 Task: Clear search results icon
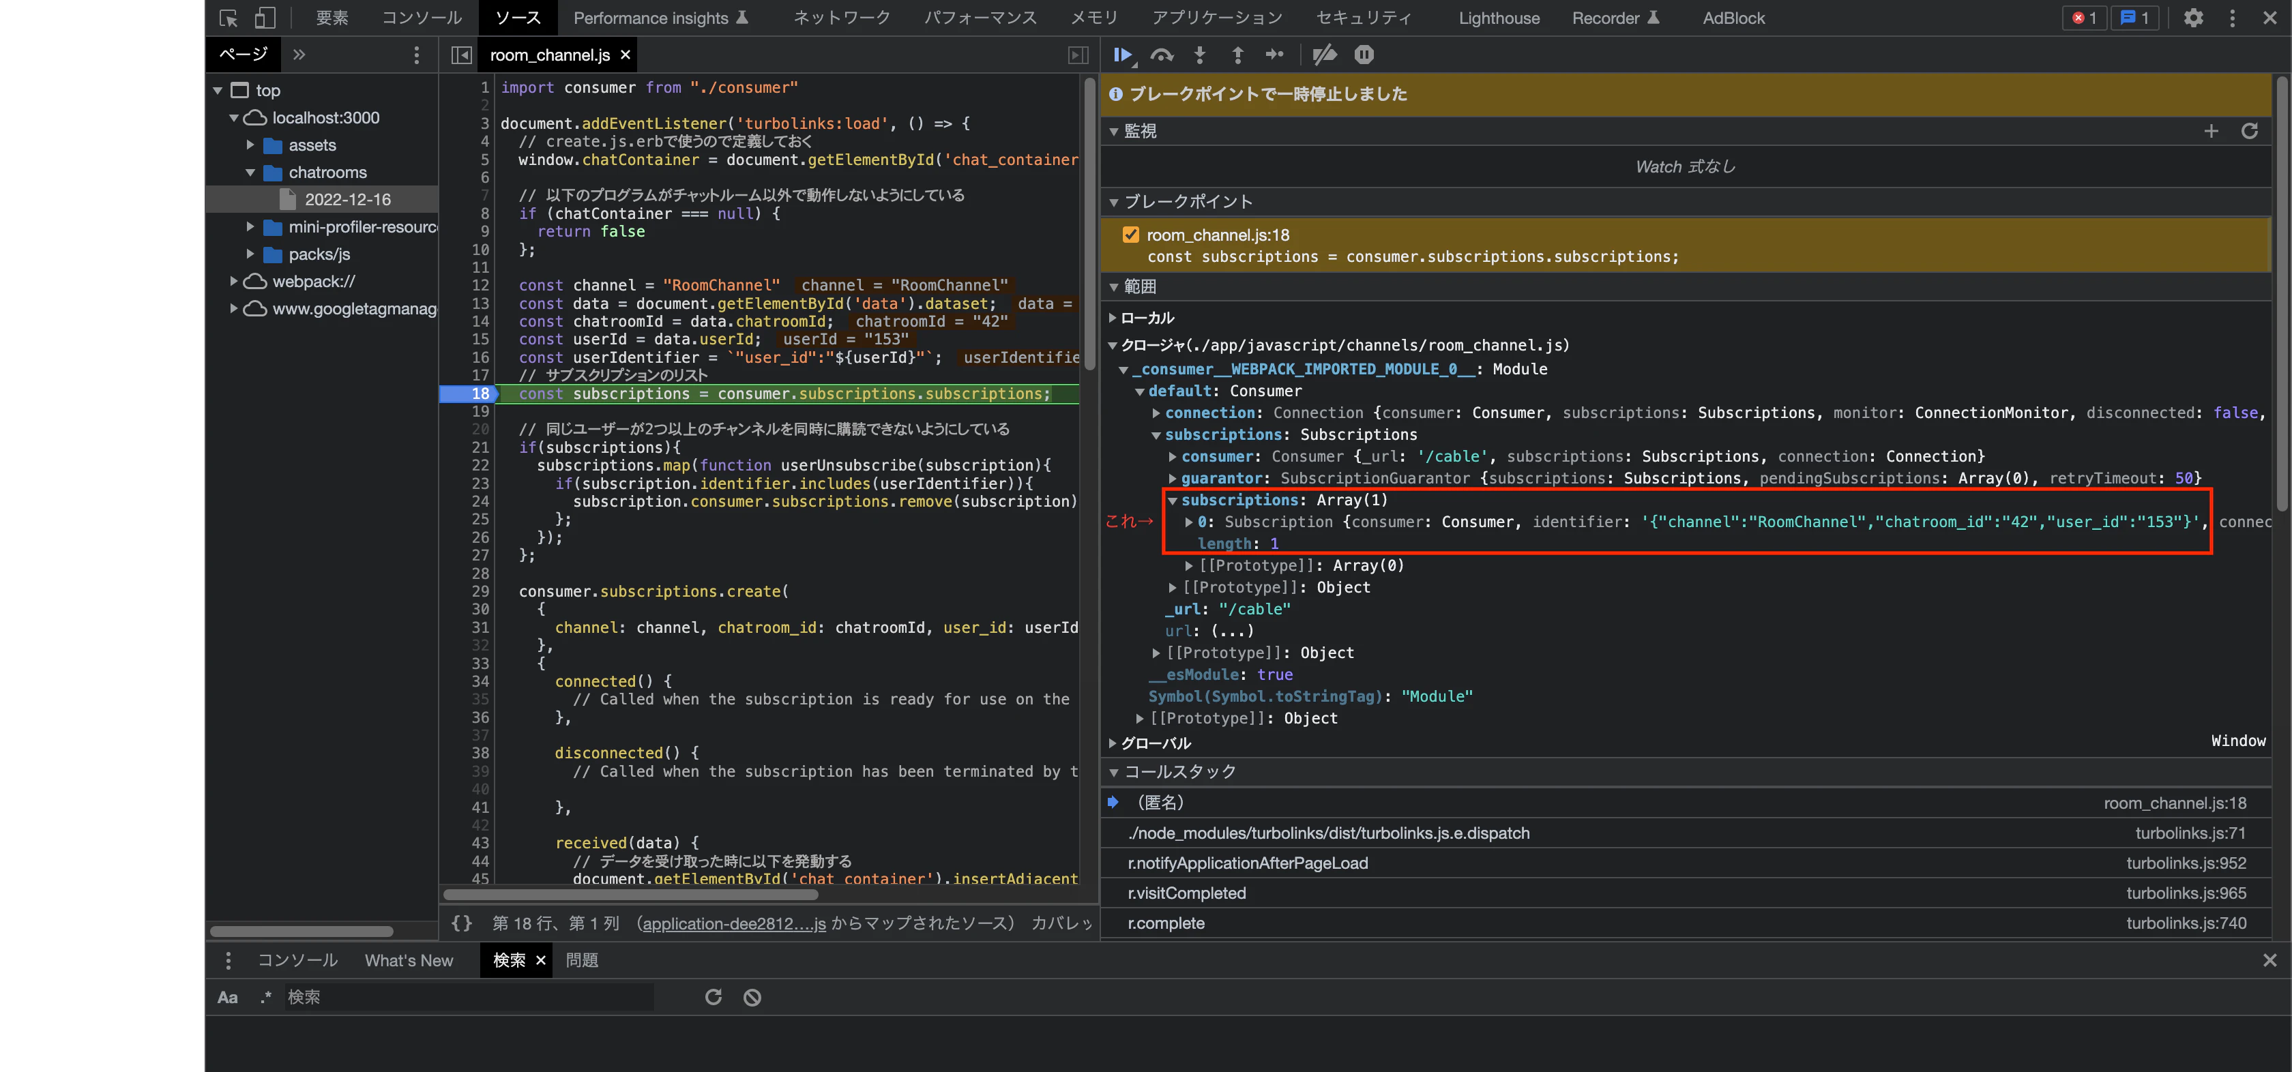click(x=752, y=997)
